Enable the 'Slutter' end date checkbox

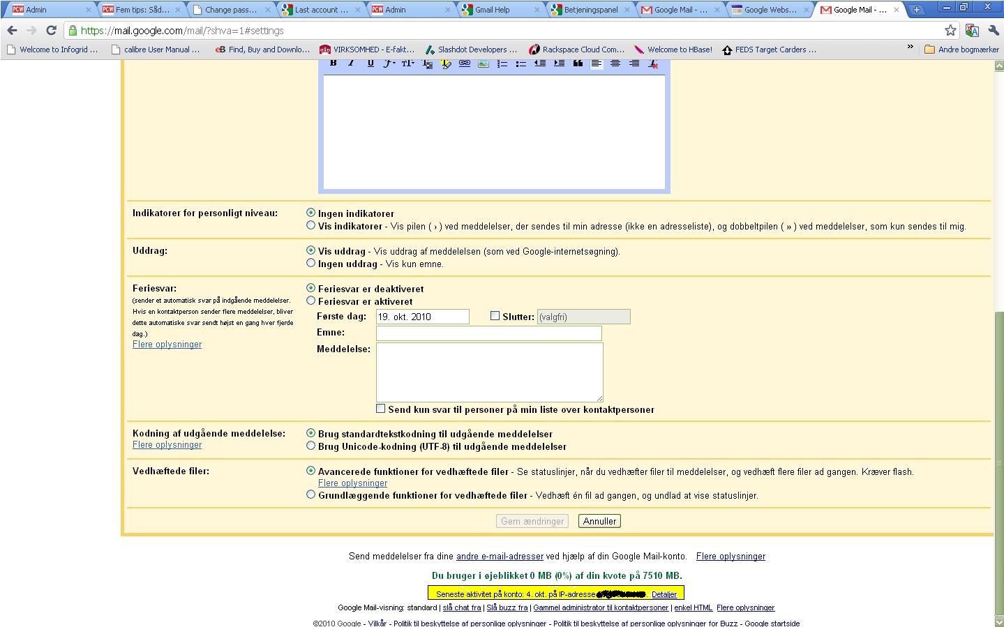click(x=495, y=316)
